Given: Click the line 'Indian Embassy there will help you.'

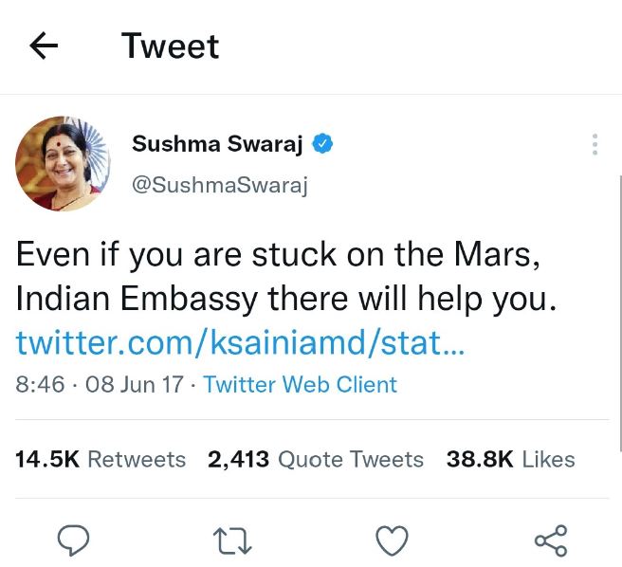Looking at the screenshot, I should pos(284,299).
